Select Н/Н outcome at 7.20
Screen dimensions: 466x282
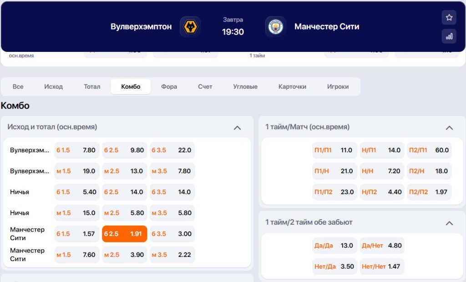tap(382, 171)
